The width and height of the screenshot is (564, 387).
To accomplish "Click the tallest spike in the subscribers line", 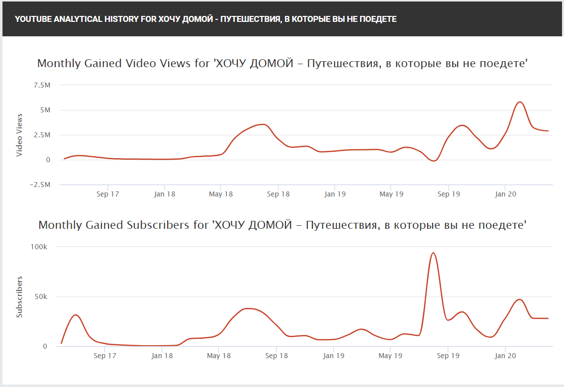I will point(433,253).
